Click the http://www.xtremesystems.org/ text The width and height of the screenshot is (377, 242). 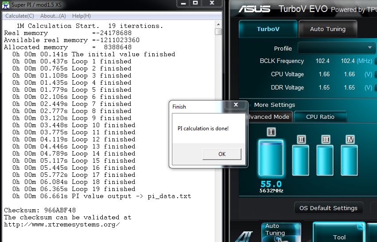click(62, 225)
